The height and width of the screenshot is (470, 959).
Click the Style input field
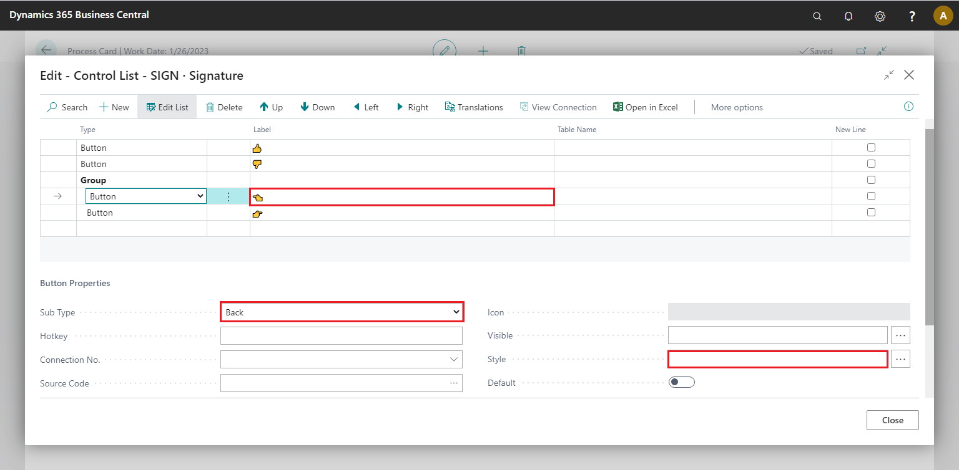(x=777, y=359)
